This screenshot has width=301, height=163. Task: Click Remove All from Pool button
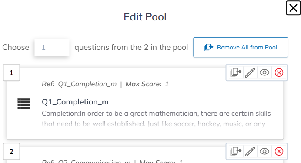[x=241, y=47]
